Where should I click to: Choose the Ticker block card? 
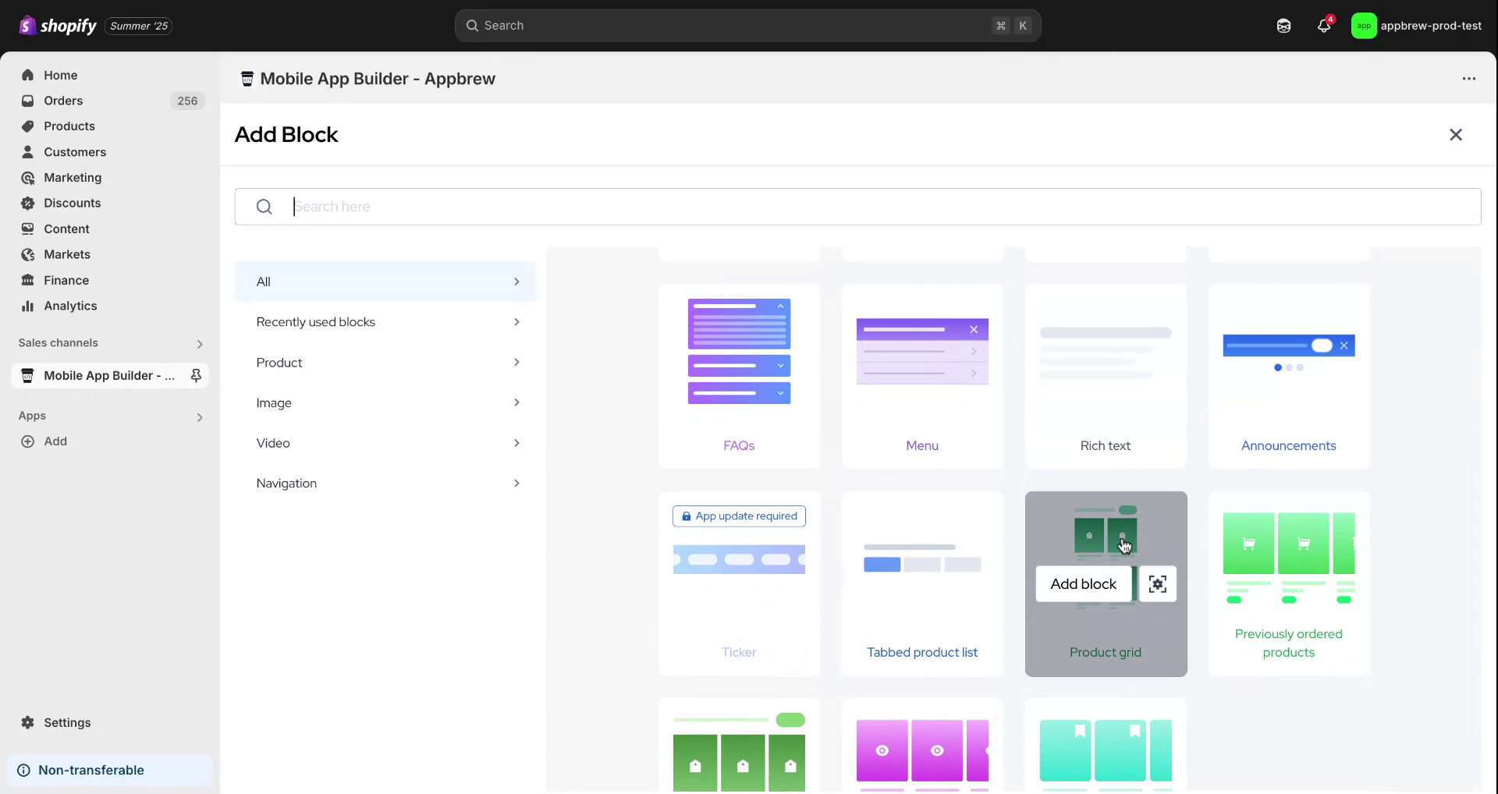pos(740,583)
